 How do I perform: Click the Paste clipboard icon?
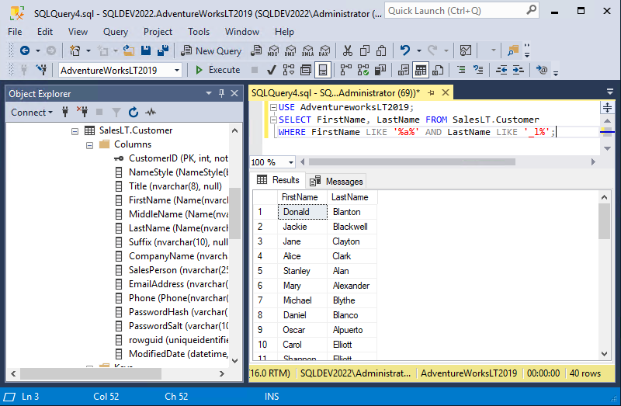tap(381, 50)
